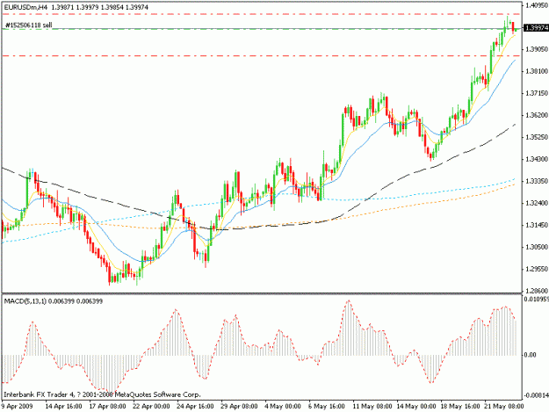Click the 4 May 00:00 time label
The height and width of the screenshot is (412, 549).
click(283, 407)
